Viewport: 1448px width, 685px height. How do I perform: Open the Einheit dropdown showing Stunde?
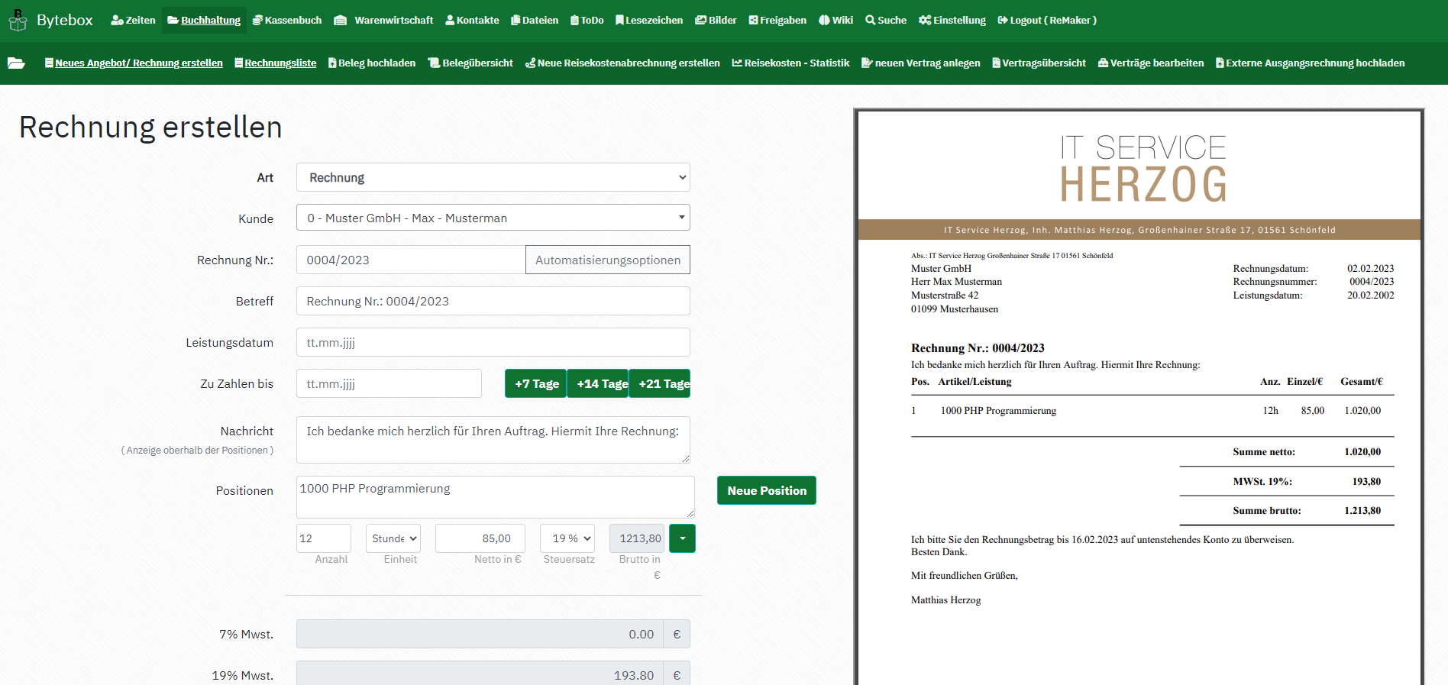(x=393, y=538)
